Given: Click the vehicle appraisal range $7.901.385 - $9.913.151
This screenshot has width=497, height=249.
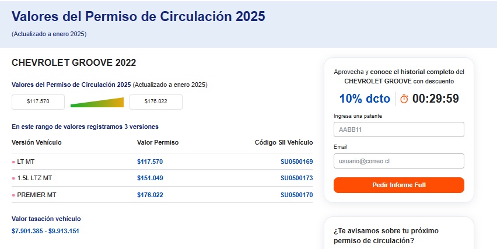Looking at the screenshot, I should tap(45, 231).
